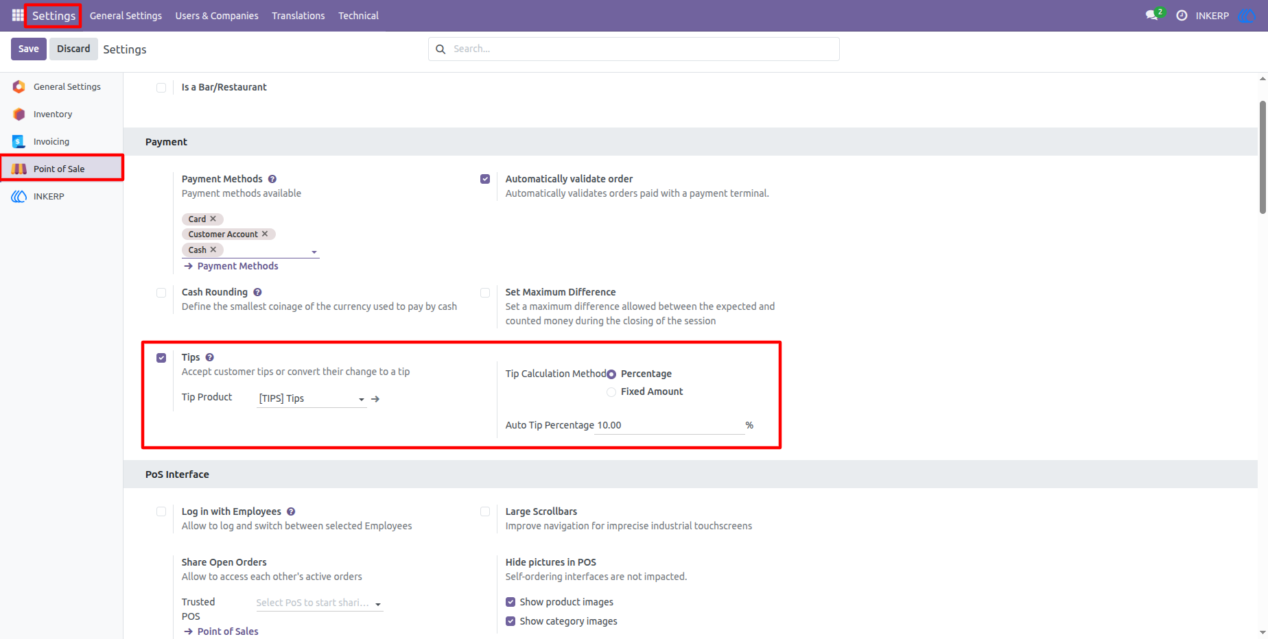
Task: Open Technical menu
Action: [358, 15]
